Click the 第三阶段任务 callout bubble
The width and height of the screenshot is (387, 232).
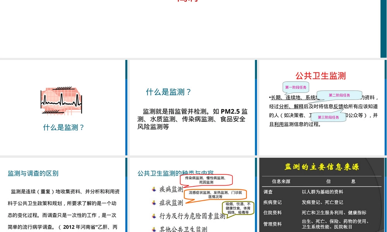point(328,117)
